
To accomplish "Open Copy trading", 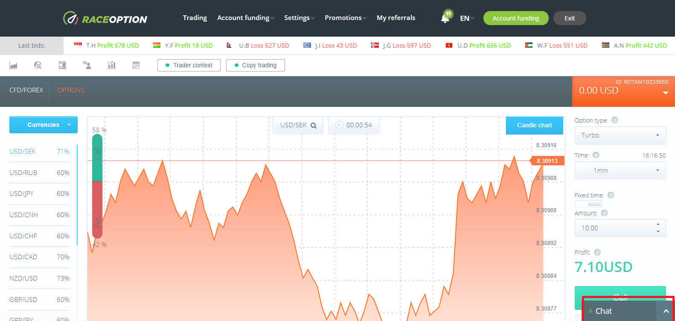I will coord(256,65).
